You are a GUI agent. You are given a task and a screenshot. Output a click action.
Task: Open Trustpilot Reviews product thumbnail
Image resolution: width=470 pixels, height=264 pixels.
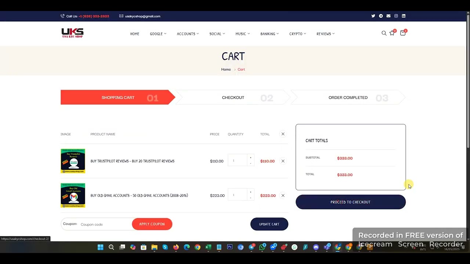[73, 161]
